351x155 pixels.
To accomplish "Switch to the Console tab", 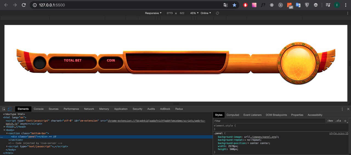I will (x=39, y=109).
